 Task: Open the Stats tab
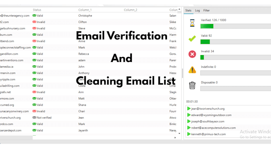[x=188, y=10]
